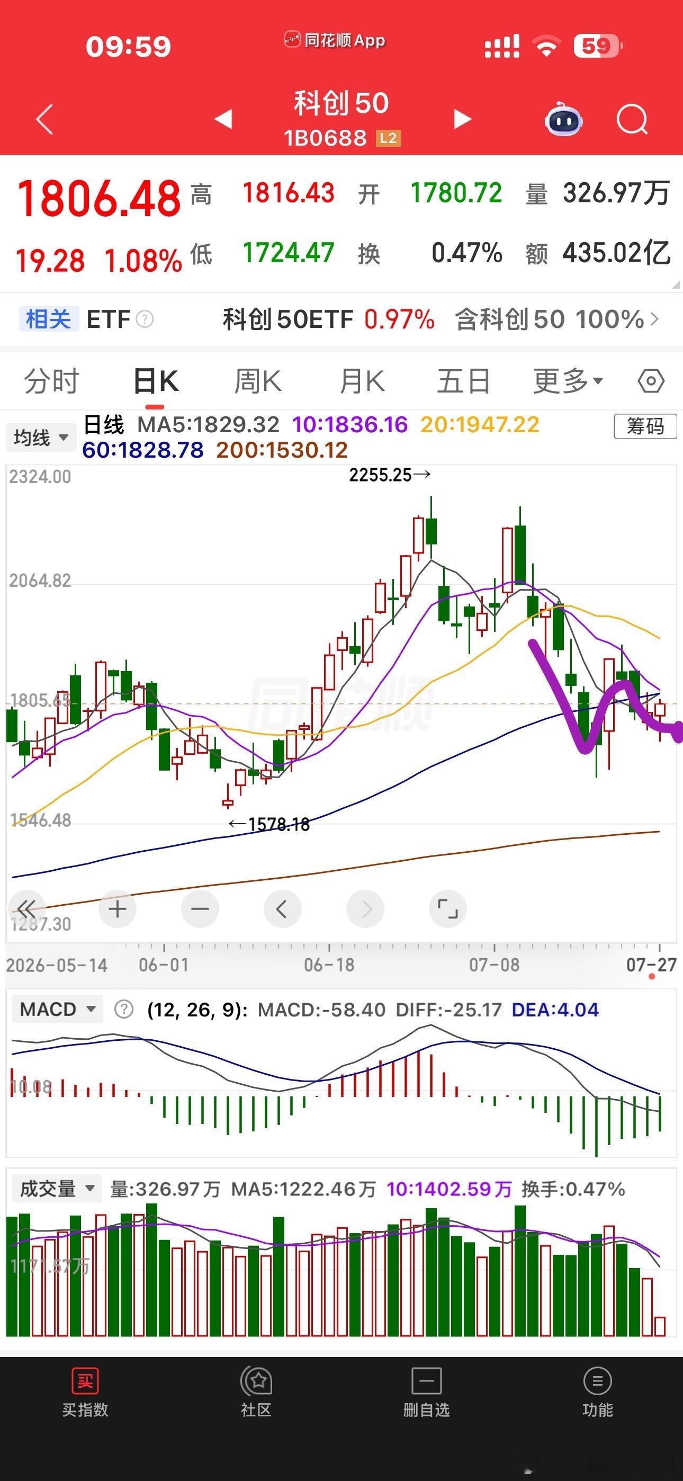Switch to the 周K tab
The width and height of the screenshot is (683, 1481).
click(258, 381)
